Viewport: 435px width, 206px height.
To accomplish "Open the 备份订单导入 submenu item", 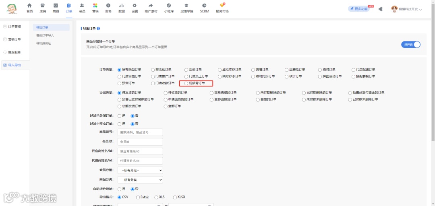I will pyautogui.click(x=45, y=35).
